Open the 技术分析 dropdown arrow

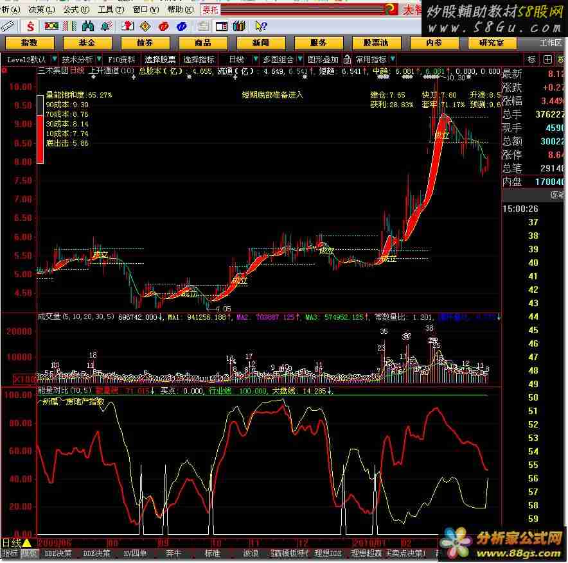coord(98,58)
